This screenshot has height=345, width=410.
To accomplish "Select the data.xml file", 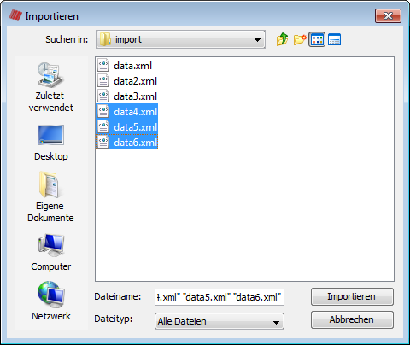I will 125,66.
